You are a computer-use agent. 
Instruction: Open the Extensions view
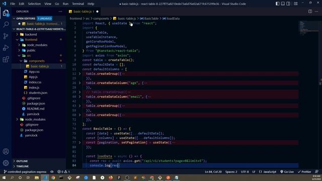coord(6,59)
